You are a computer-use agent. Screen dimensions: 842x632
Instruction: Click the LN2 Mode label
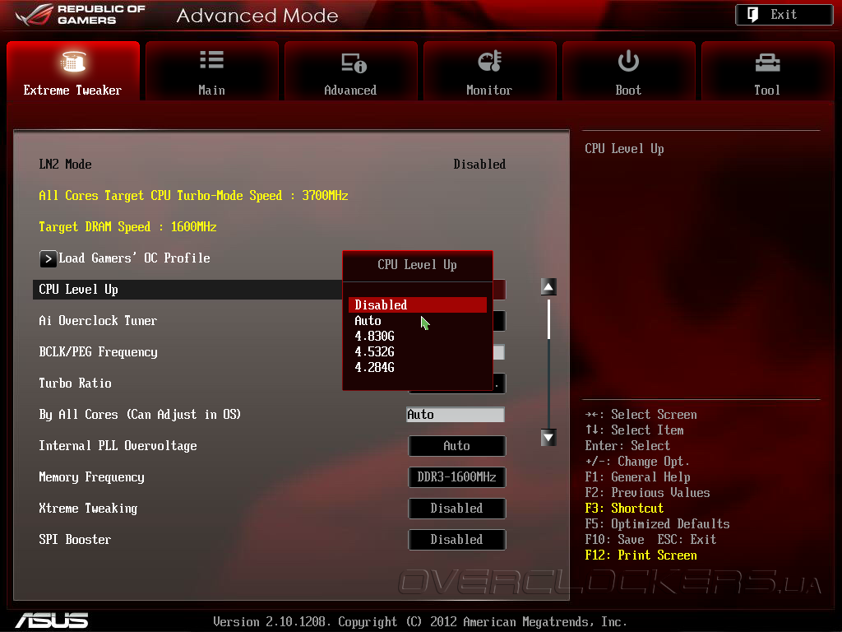coord(65,165)
